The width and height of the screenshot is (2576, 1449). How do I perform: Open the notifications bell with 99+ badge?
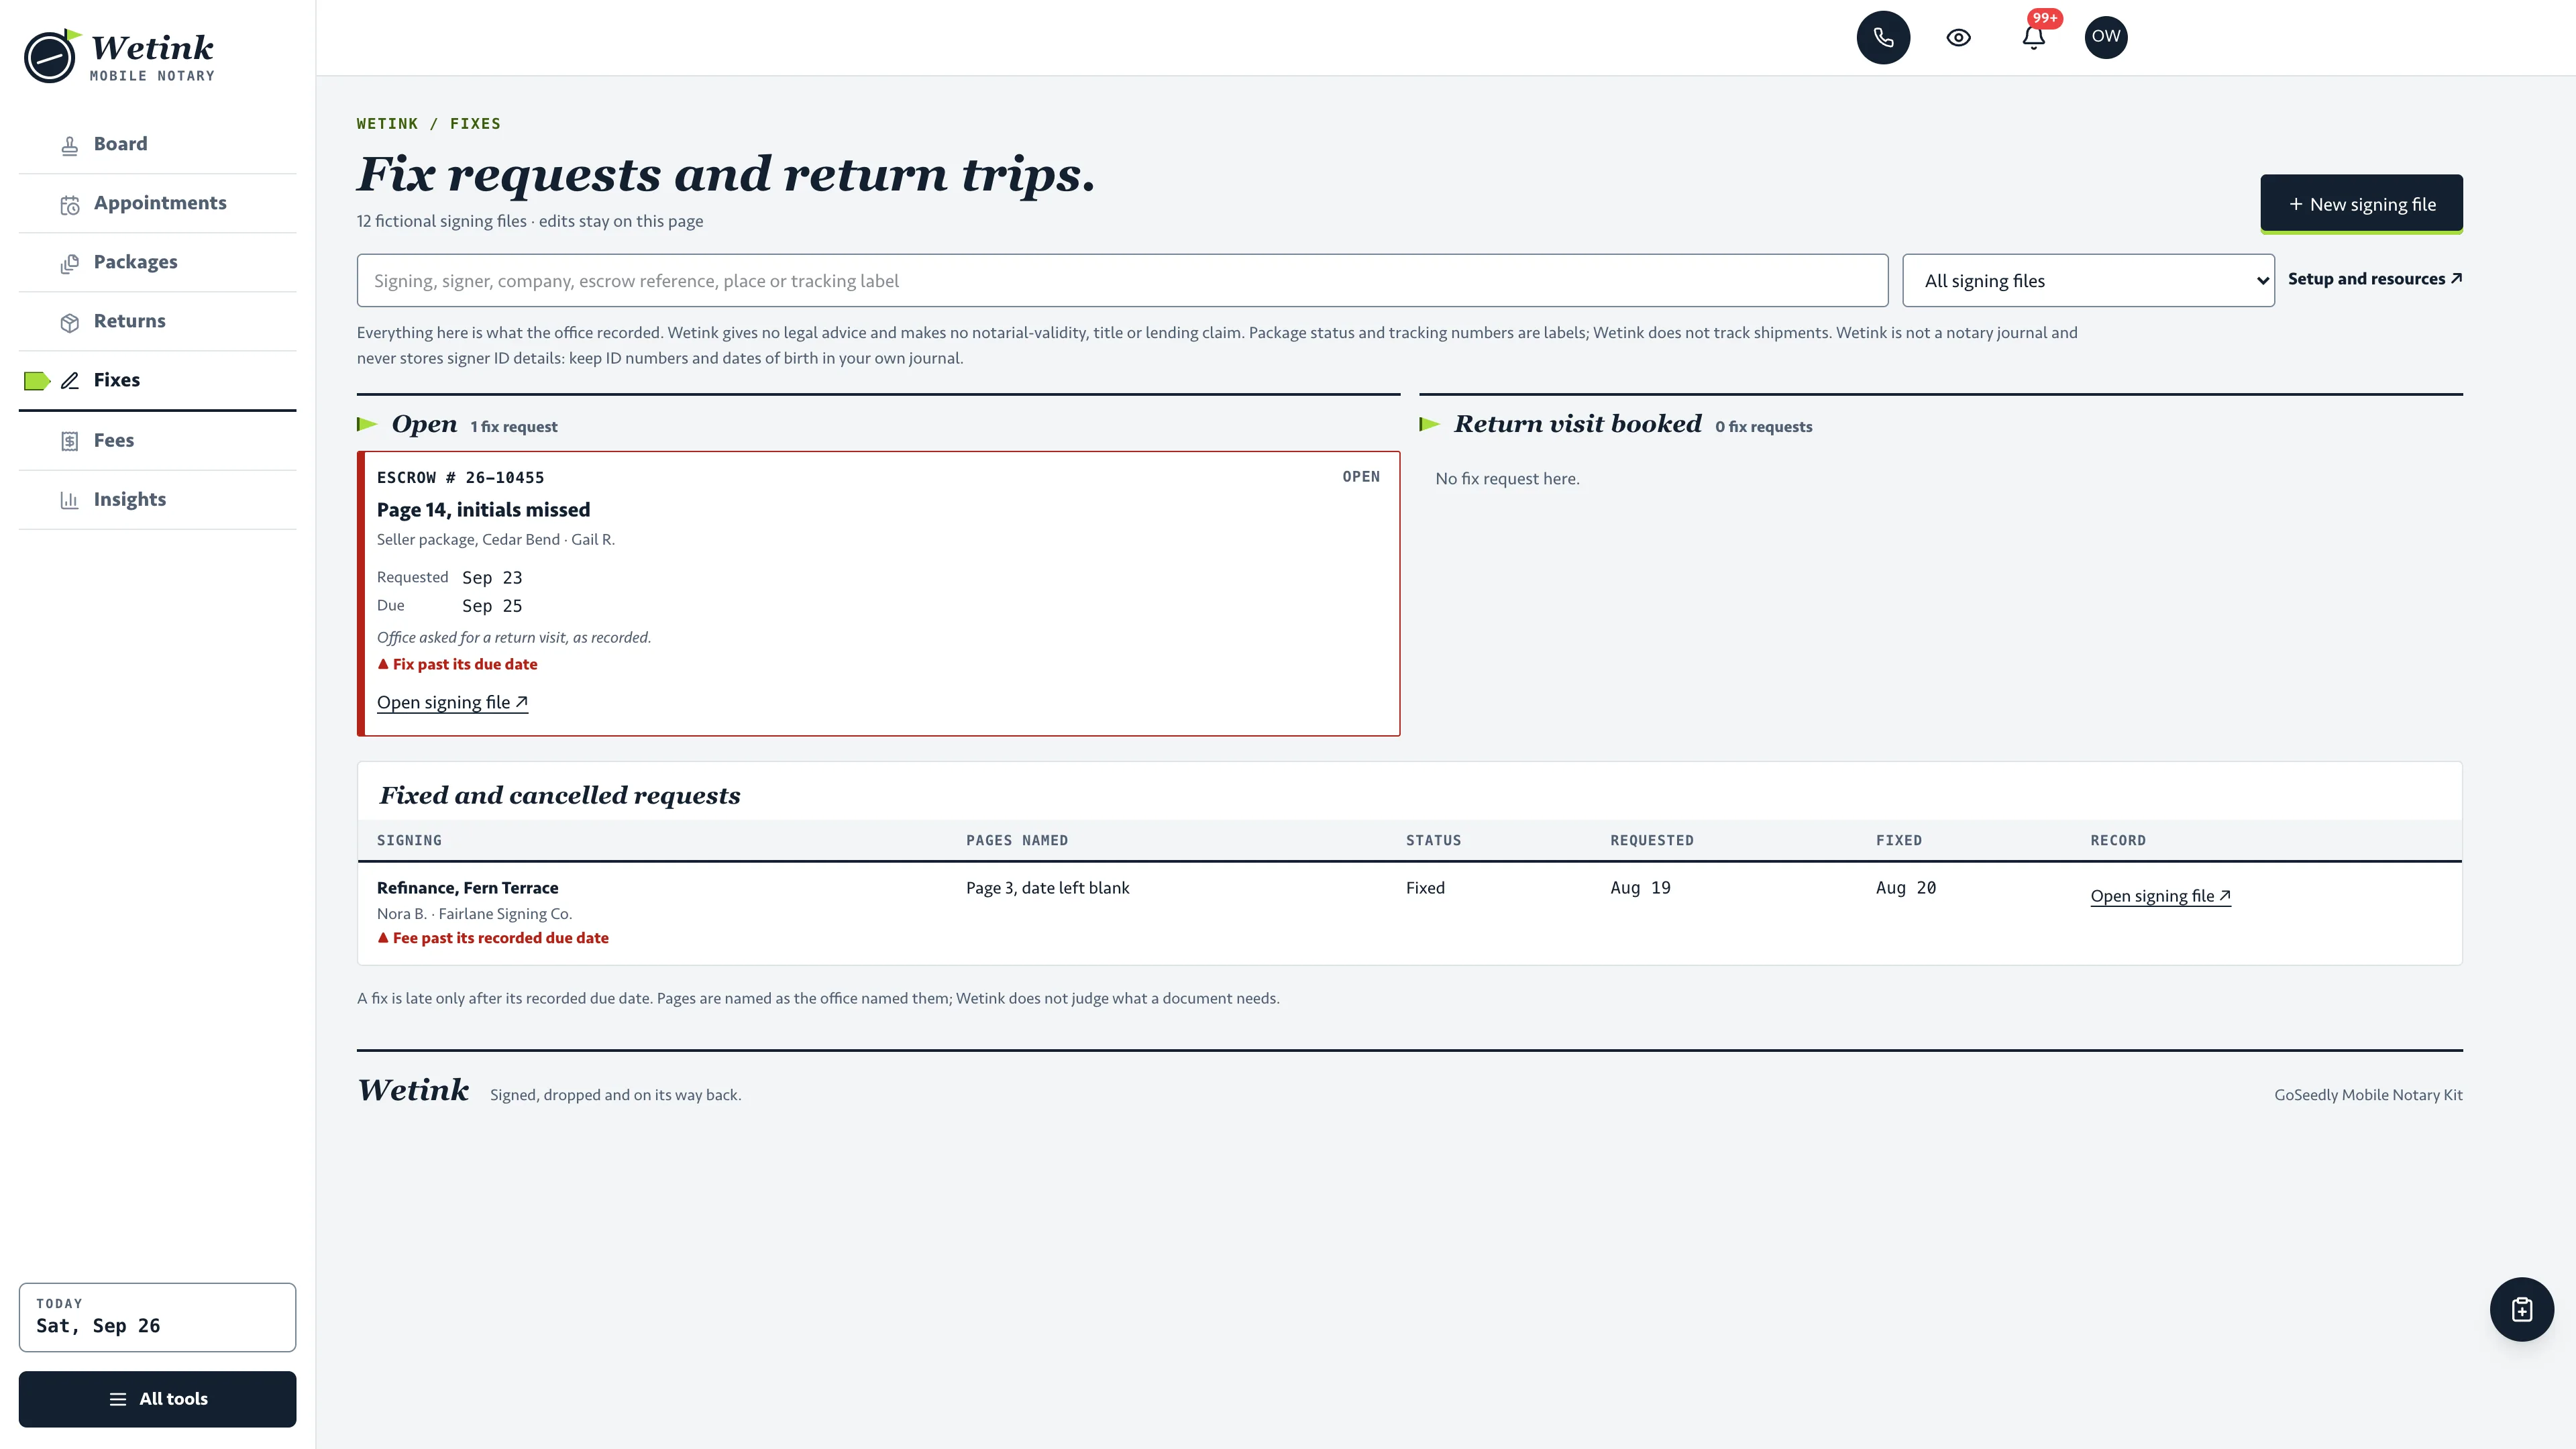pyautogui.click(x=2033, y=37)
